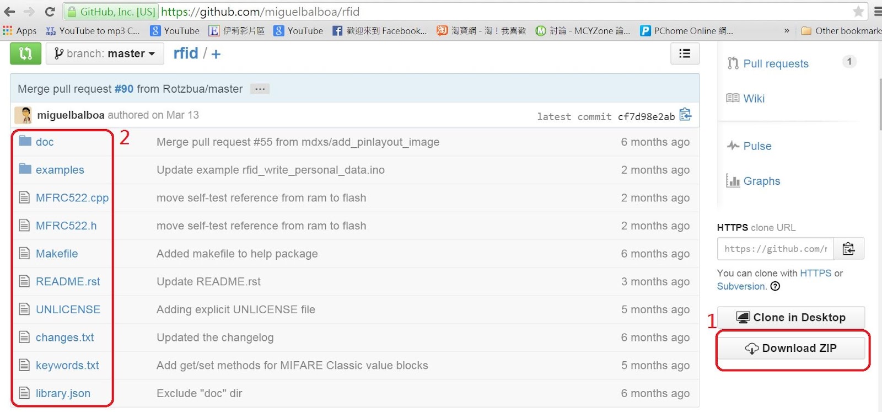This screenshot has width=882, height=412.
Task: Click the browser back arrow
Action: 9,12
